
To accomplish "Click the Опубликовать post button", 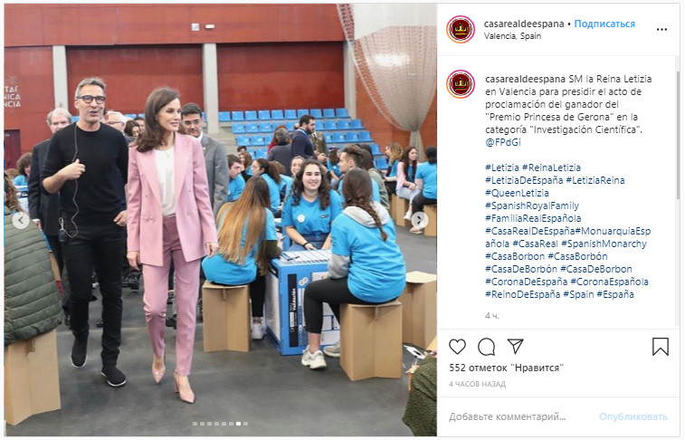I will point(633,416).
